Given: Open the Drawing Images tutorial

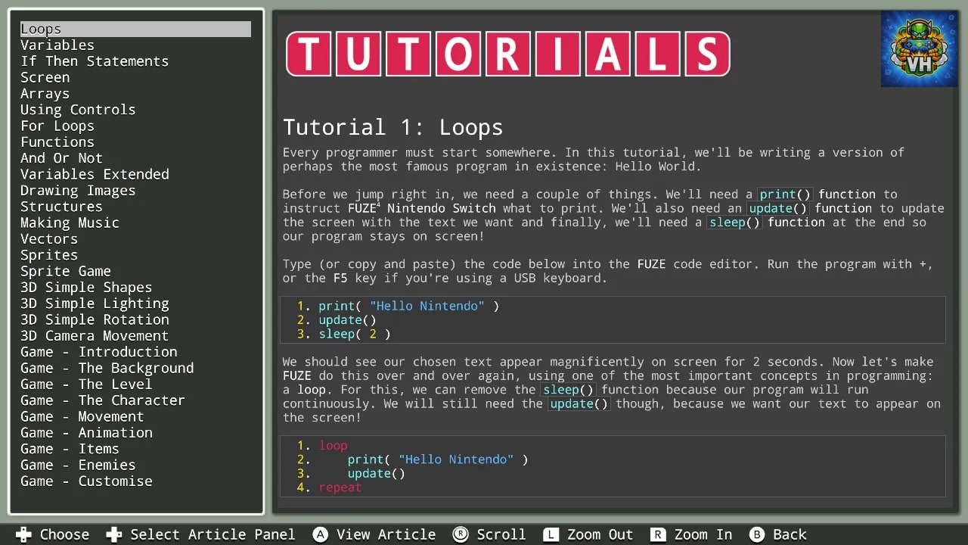Looking at the screenshot, I should 78,191.
